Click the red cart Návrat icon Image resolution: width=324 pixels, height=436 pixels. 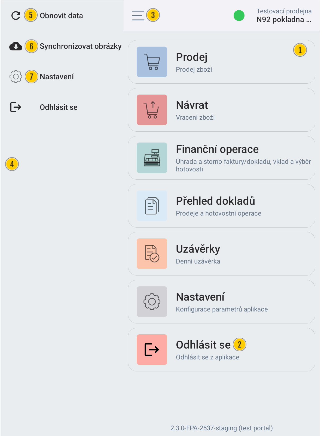pos(152,110)
